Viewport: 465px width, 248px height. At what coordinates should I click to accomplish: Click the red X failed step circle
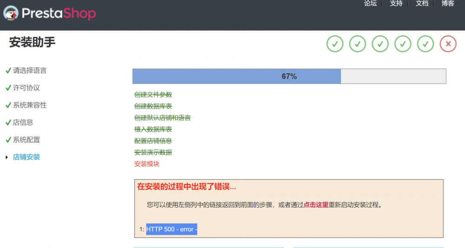[x=448, y=44]
